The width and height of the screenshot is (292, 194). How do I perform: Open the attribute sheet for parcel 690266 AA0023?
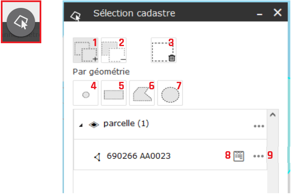(x=239, y=156)
